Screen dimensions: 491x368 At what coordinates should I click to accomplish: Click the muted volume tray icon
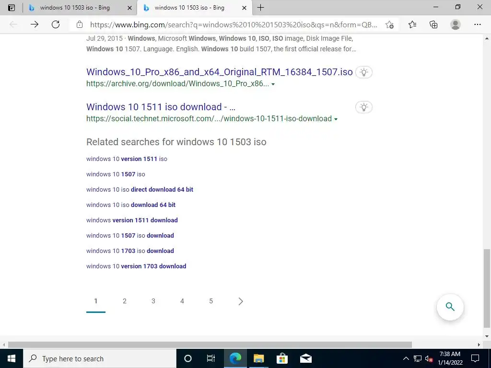tap(429, 358)
